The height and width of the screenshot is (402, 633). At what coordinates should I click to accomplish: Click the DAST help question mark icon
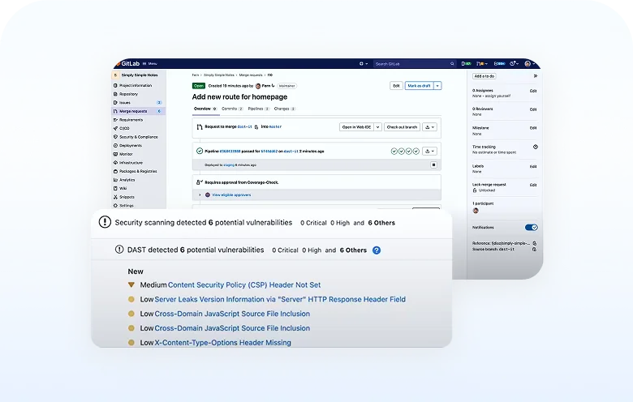(x=377, y=250)
